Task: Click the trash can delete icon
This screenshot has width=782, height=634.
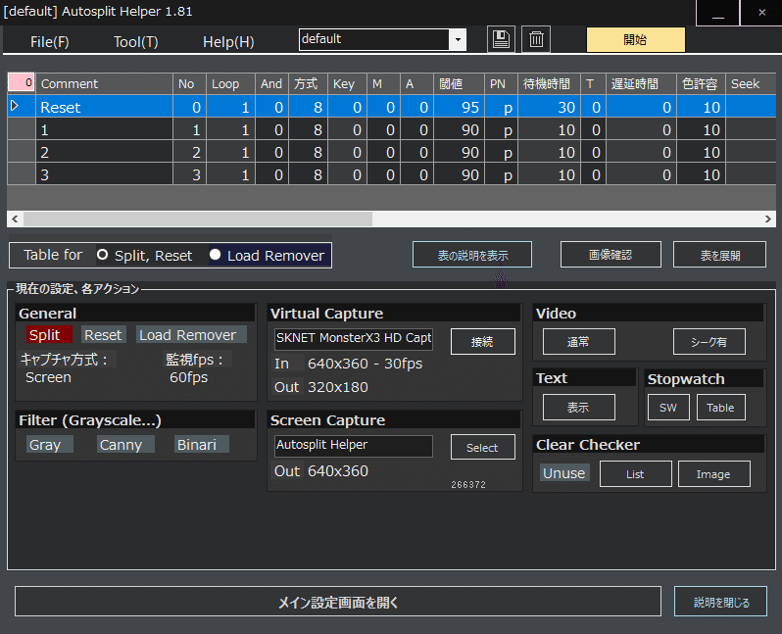Action: 536,39
